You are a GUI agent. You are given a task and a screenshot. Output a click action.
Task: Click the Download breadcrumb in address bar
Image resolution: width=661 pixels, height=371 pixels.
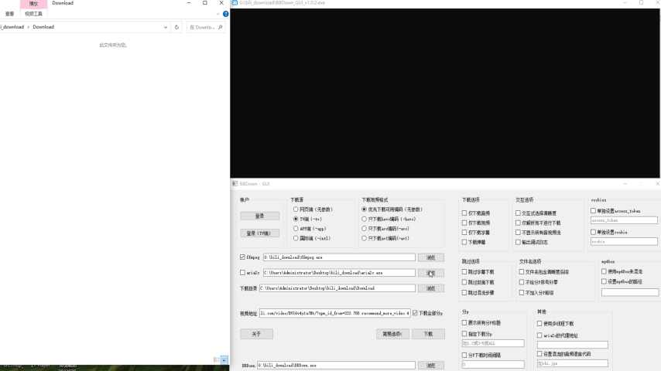(x=43, y=27)
